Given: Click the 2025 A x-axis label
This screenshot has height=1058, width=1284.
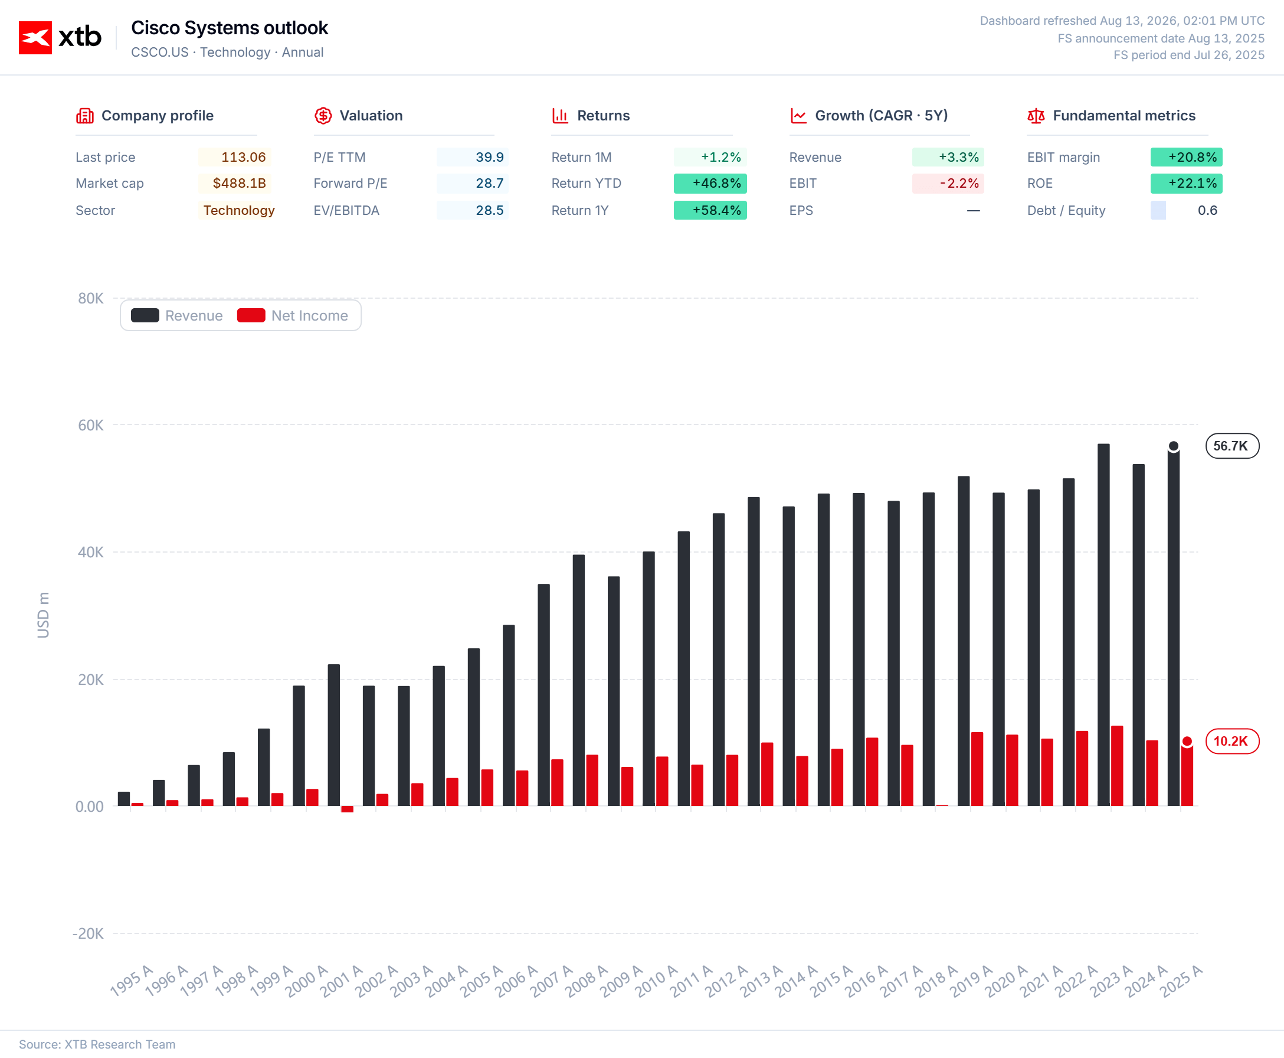Looking at the screenshot, I should [1181, 981].
